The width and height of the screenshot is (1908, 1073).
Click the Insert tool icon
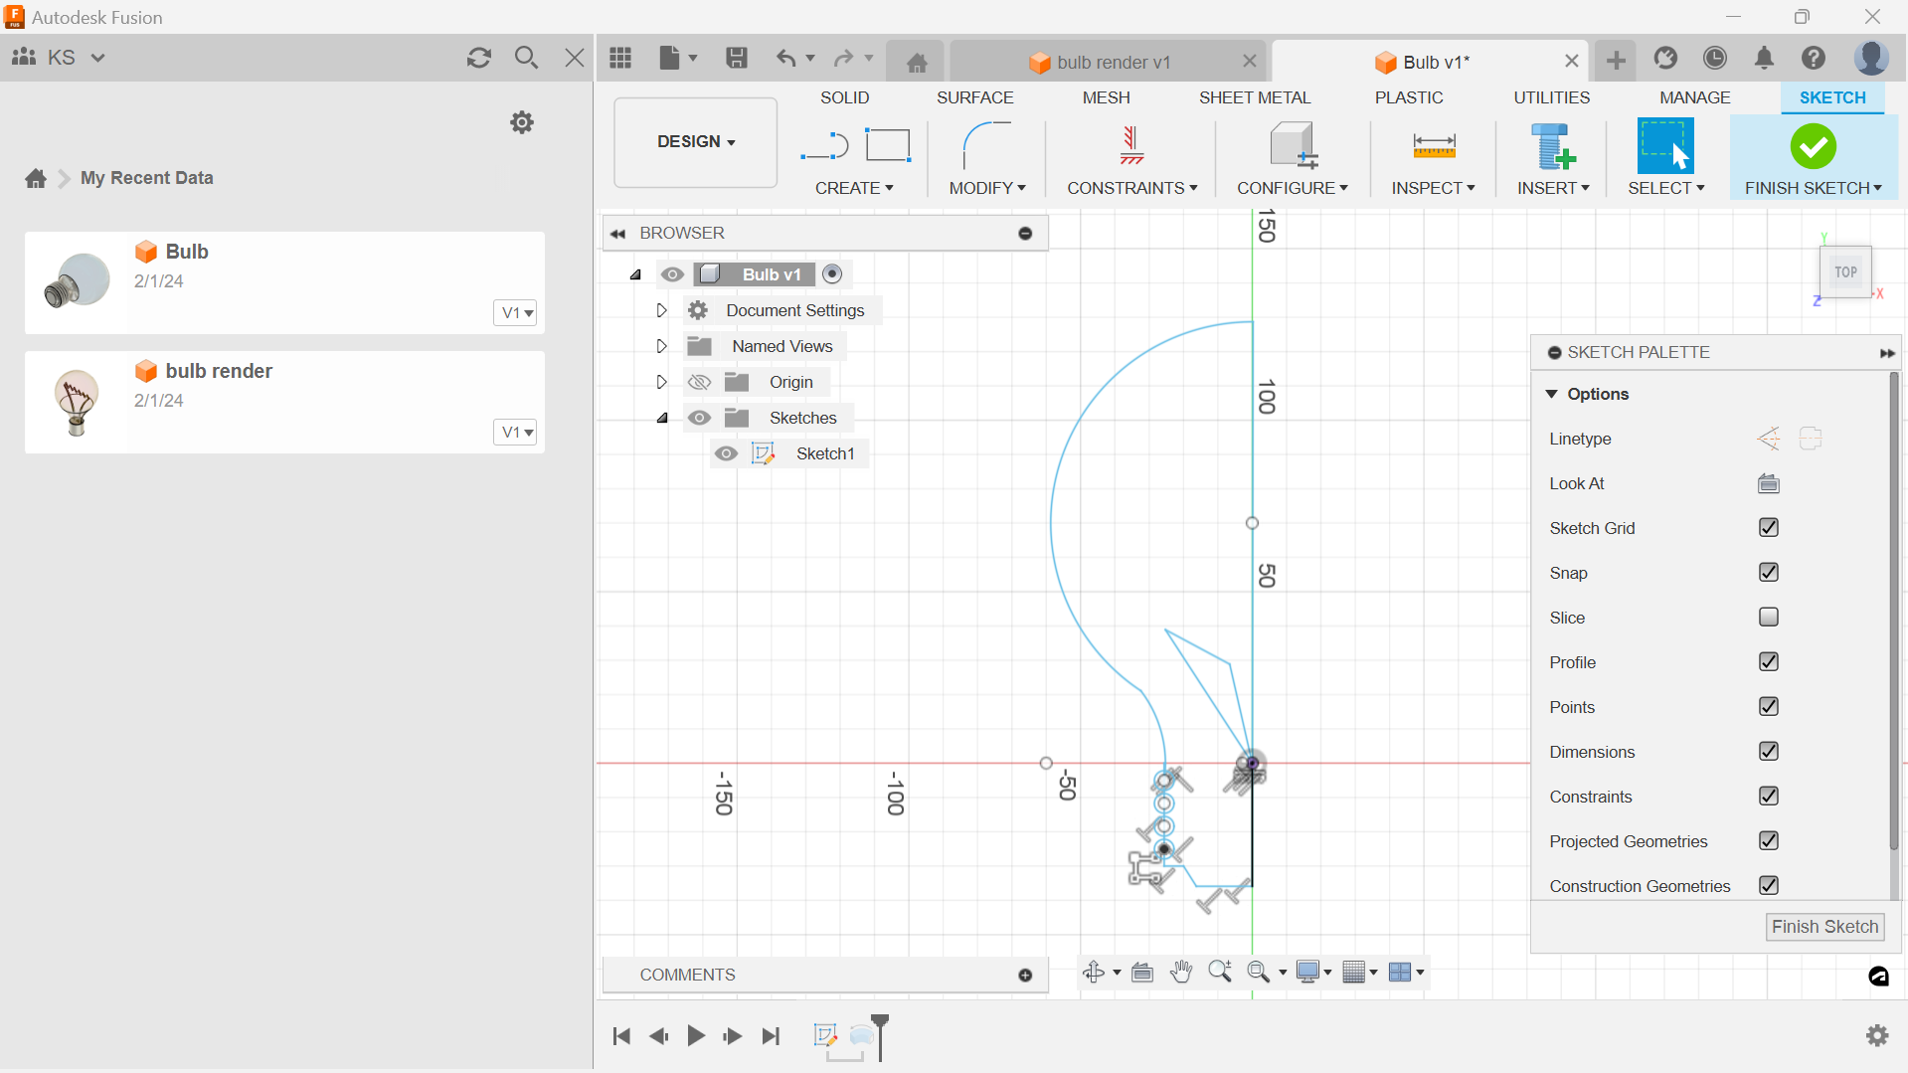click(x=1554, y=146)
